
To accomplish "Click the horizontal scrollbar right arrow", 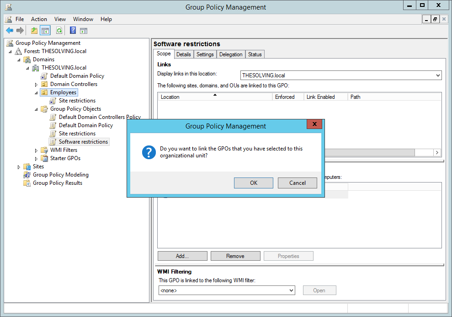I will [x=437, y=152].
